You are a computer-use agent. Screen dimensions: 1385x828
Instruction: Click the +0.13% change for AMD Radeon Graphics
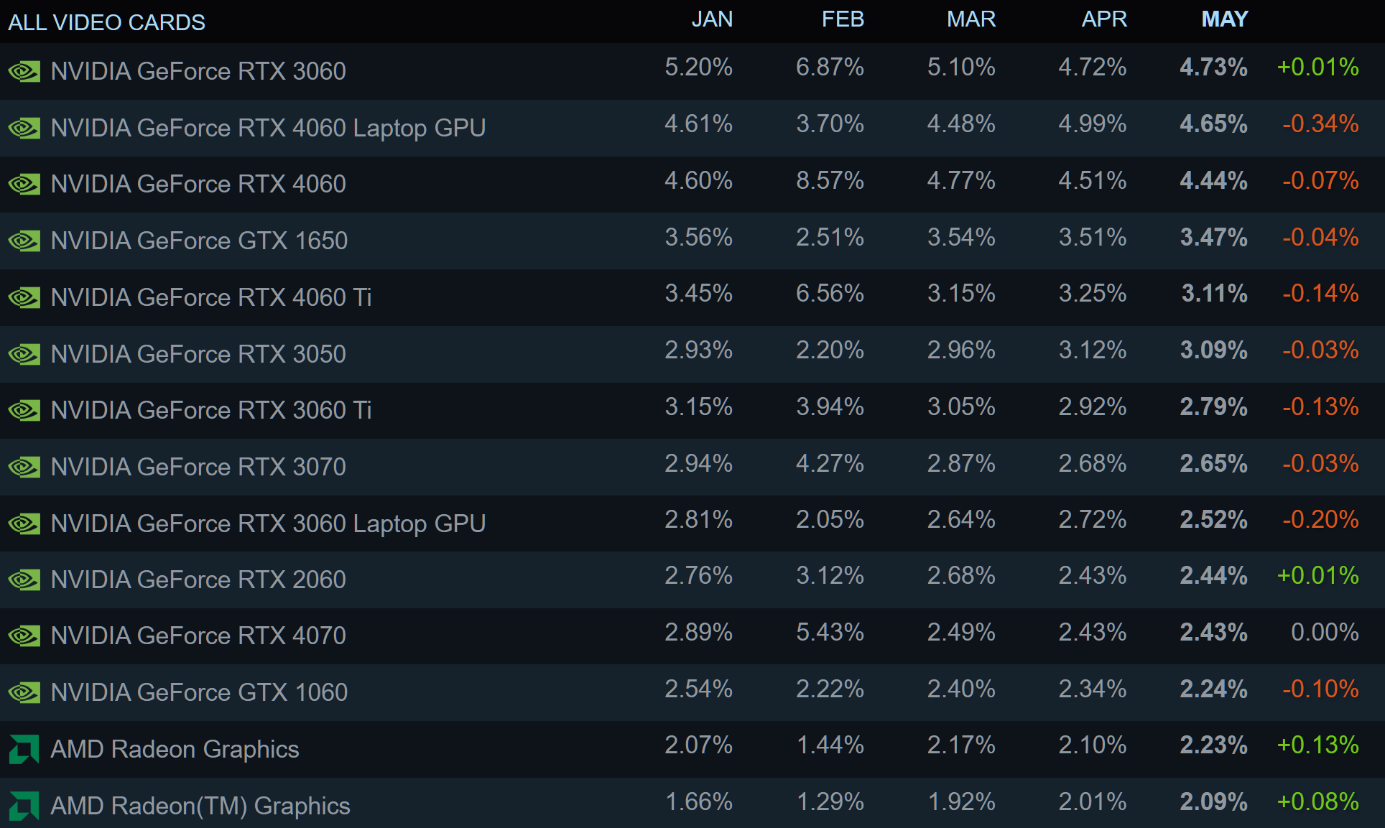(x=1317, y=745)
